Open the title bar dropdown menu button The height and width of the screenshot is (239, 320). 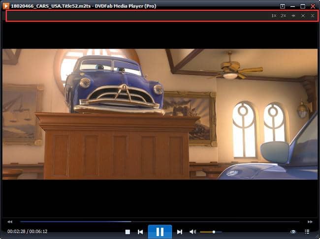coord(283,6)
